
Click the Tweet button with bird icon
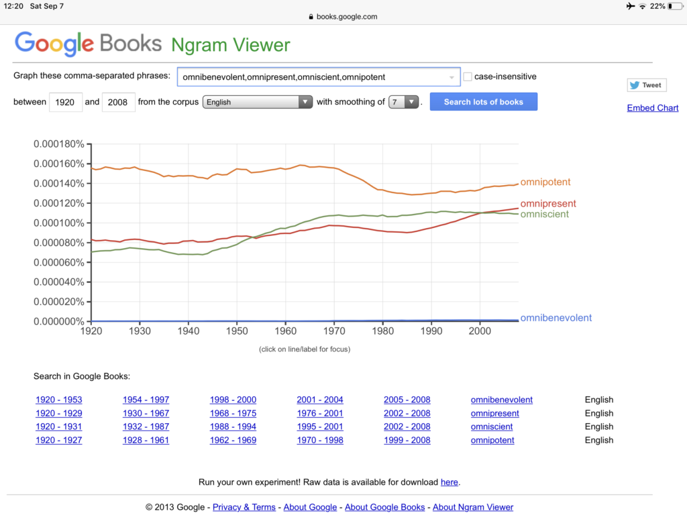click(645, 85)
